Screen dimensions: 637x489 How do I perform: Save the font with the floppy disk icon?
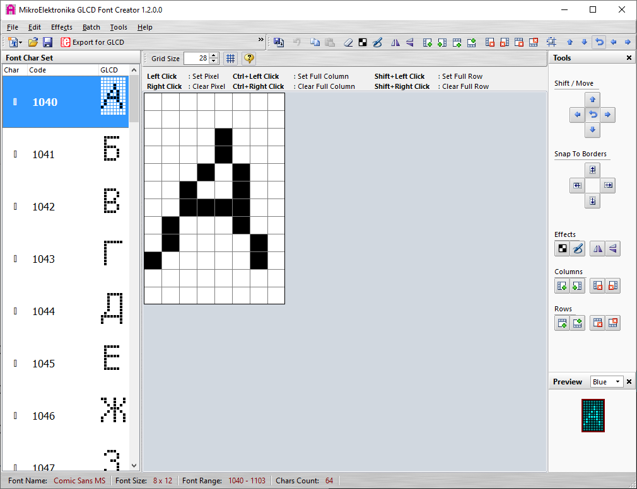[x=47, y=42]
